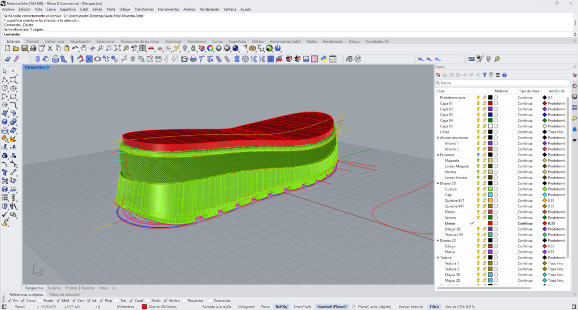Click the Print icon in Standard toolbar
The height and width of the screenshot is (310, 578).
click(32, 48)
